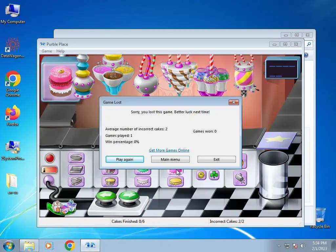Select the heart-shaped cake pan

tap(76, 181)
